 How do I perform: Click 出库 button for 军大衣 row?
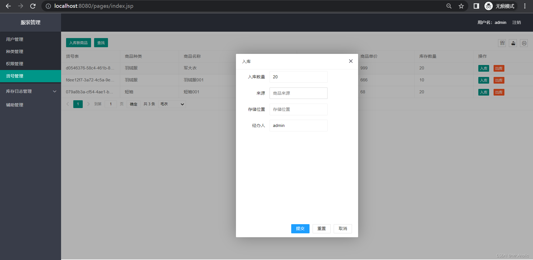499,68
